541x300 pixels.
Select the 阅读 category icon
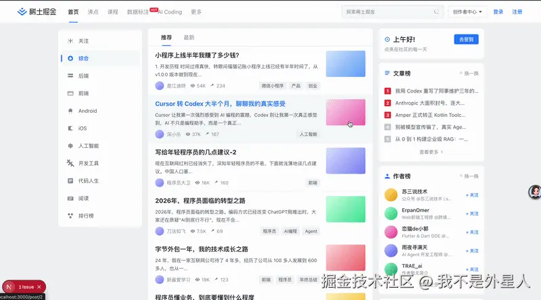70,198
